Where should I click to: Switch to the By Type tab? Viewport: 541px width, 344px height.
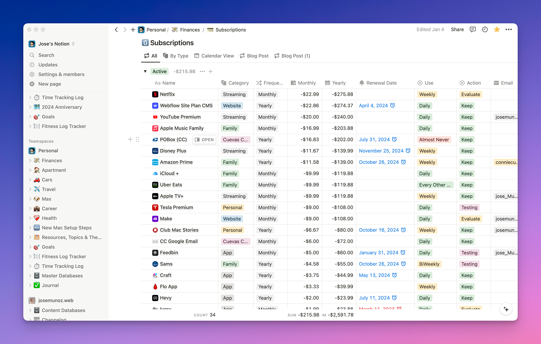(176, 56)
